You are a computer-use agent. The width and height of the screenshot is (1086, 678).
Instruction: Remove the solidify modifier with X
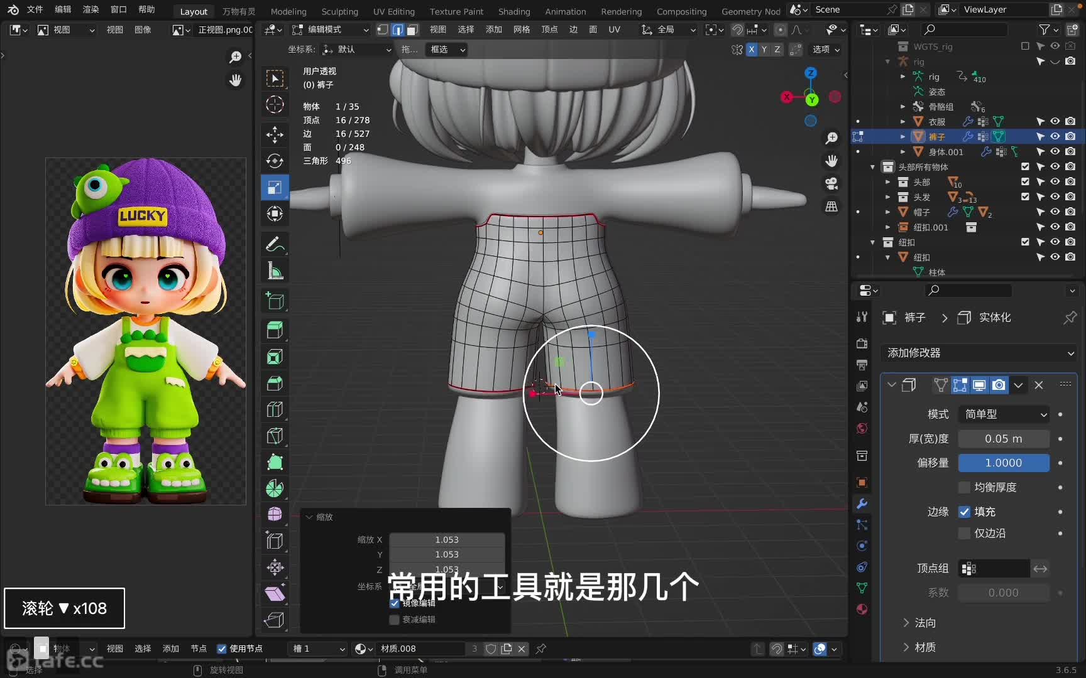click(1039, 385)
